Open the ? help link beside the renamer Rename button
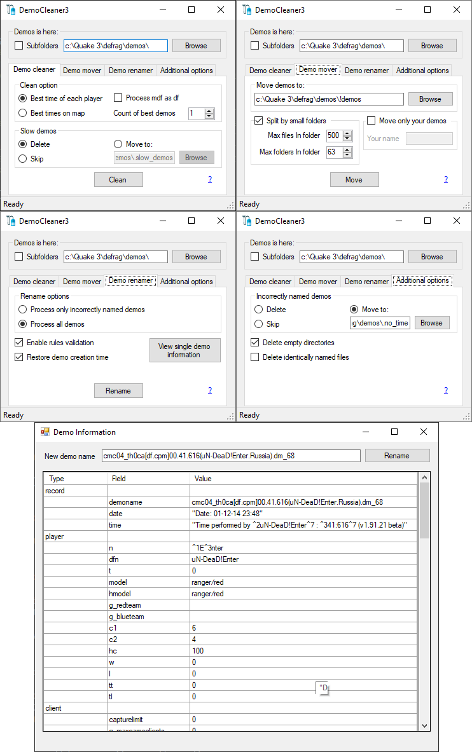 click(x=210, y=390)
